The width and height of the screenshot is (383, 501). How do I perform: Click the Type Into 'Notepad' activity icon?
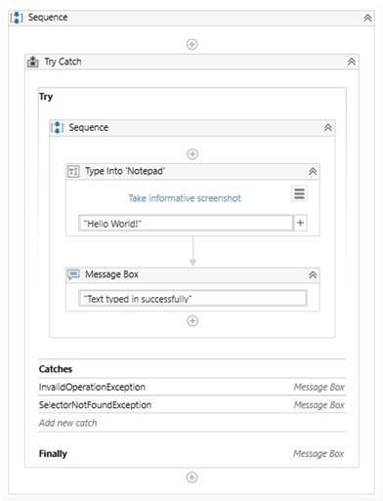[x=73, y=172]
